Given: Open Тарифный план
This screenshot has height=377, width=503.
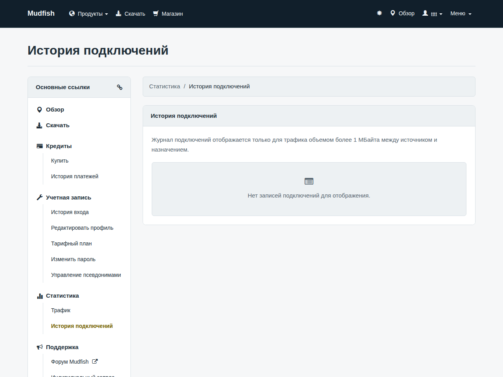Looking at the screenshot, I should 72,243.
